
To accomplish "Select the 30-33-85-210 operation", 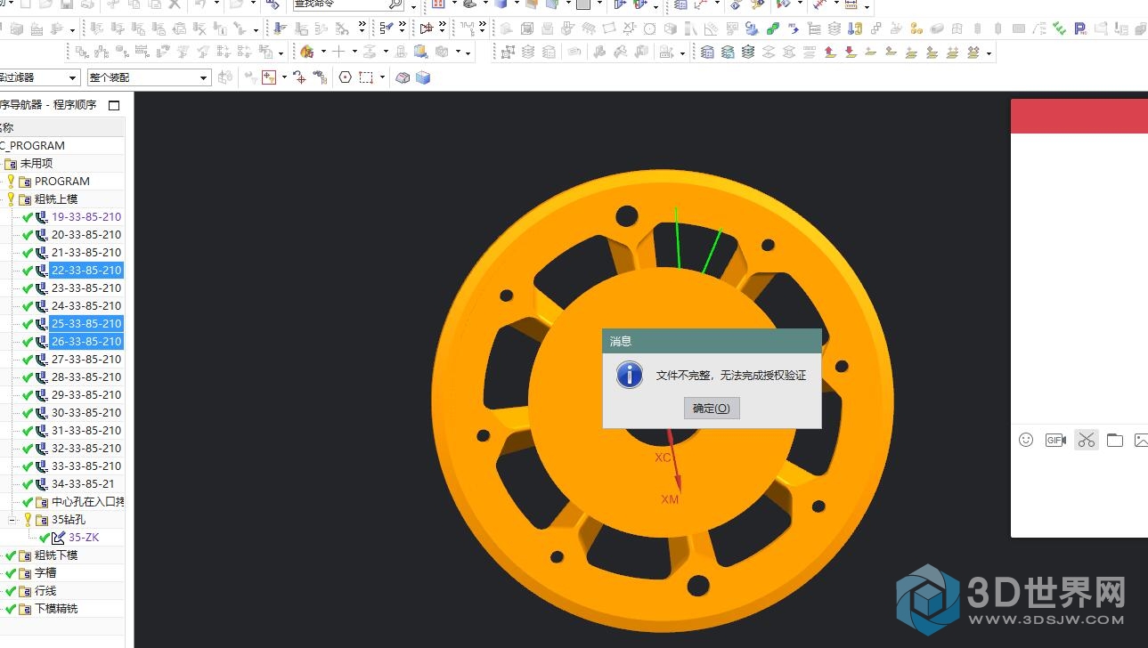I will (86, 413).
